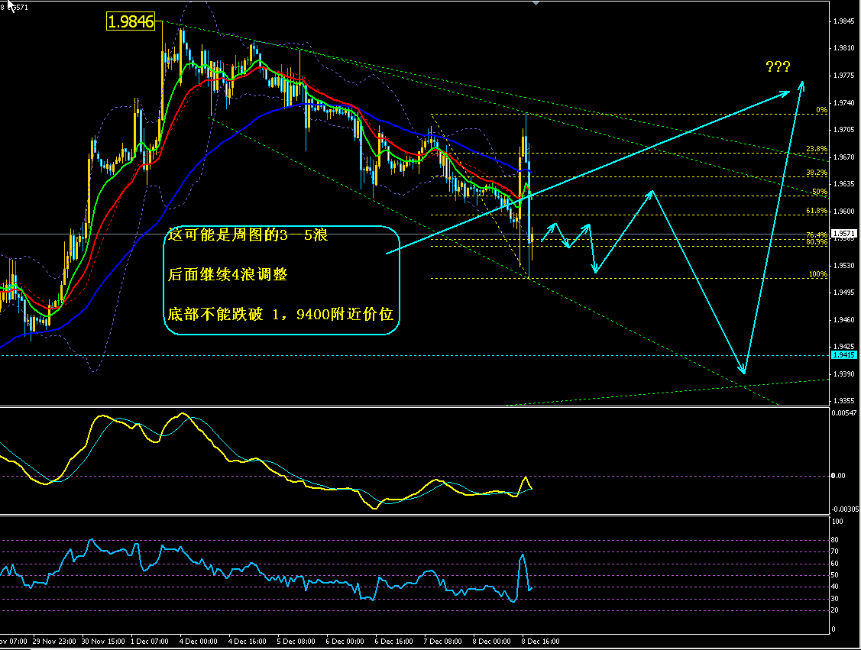Image resolution: width=861 pixels, height=650 pixels.
Task: Click 1.9670 on the price axis
Action: 844,157
